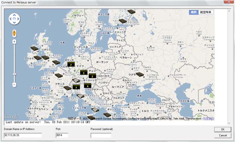
Task: Confirm the connection with OK
Action: (x=223, y=129)
